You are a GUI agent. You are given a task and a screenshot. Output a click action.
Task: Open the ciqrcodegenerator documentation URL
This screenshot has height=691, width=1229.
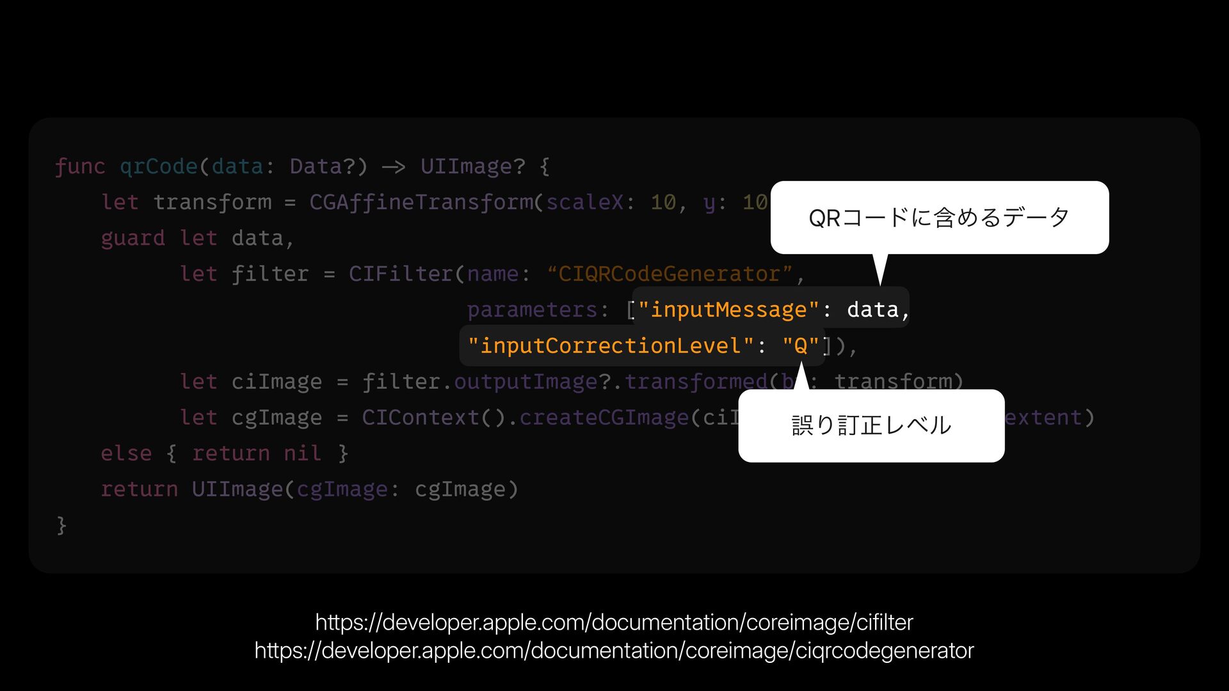click(614, 650)
